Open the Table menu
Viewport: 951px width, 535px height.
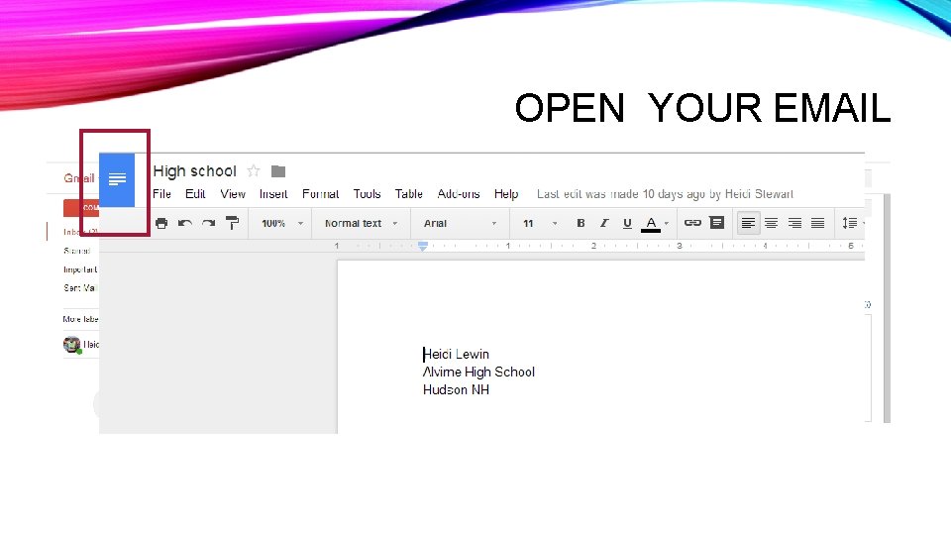click(409, 194)
